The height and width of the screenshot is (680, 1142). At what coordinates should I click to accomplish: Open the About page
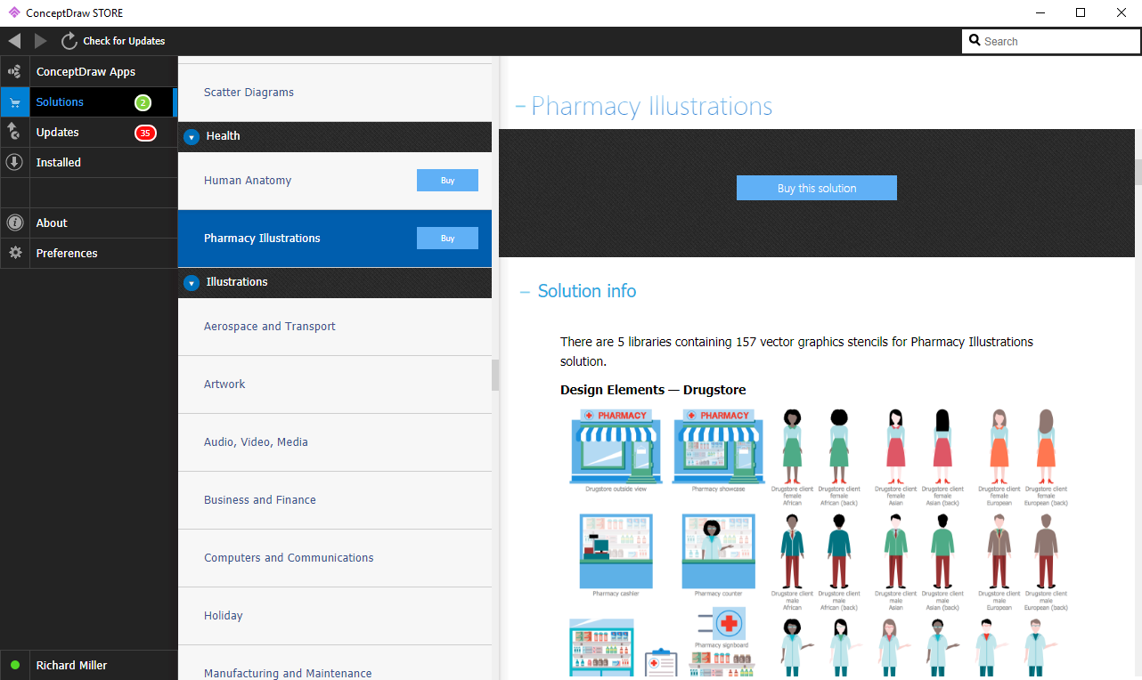tap(89, 223)
